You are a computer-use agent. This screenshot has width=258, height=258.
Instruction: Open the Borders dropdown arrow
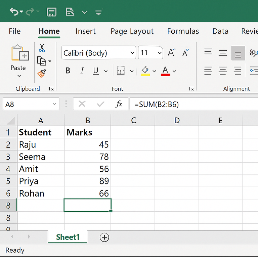(132, 71)
